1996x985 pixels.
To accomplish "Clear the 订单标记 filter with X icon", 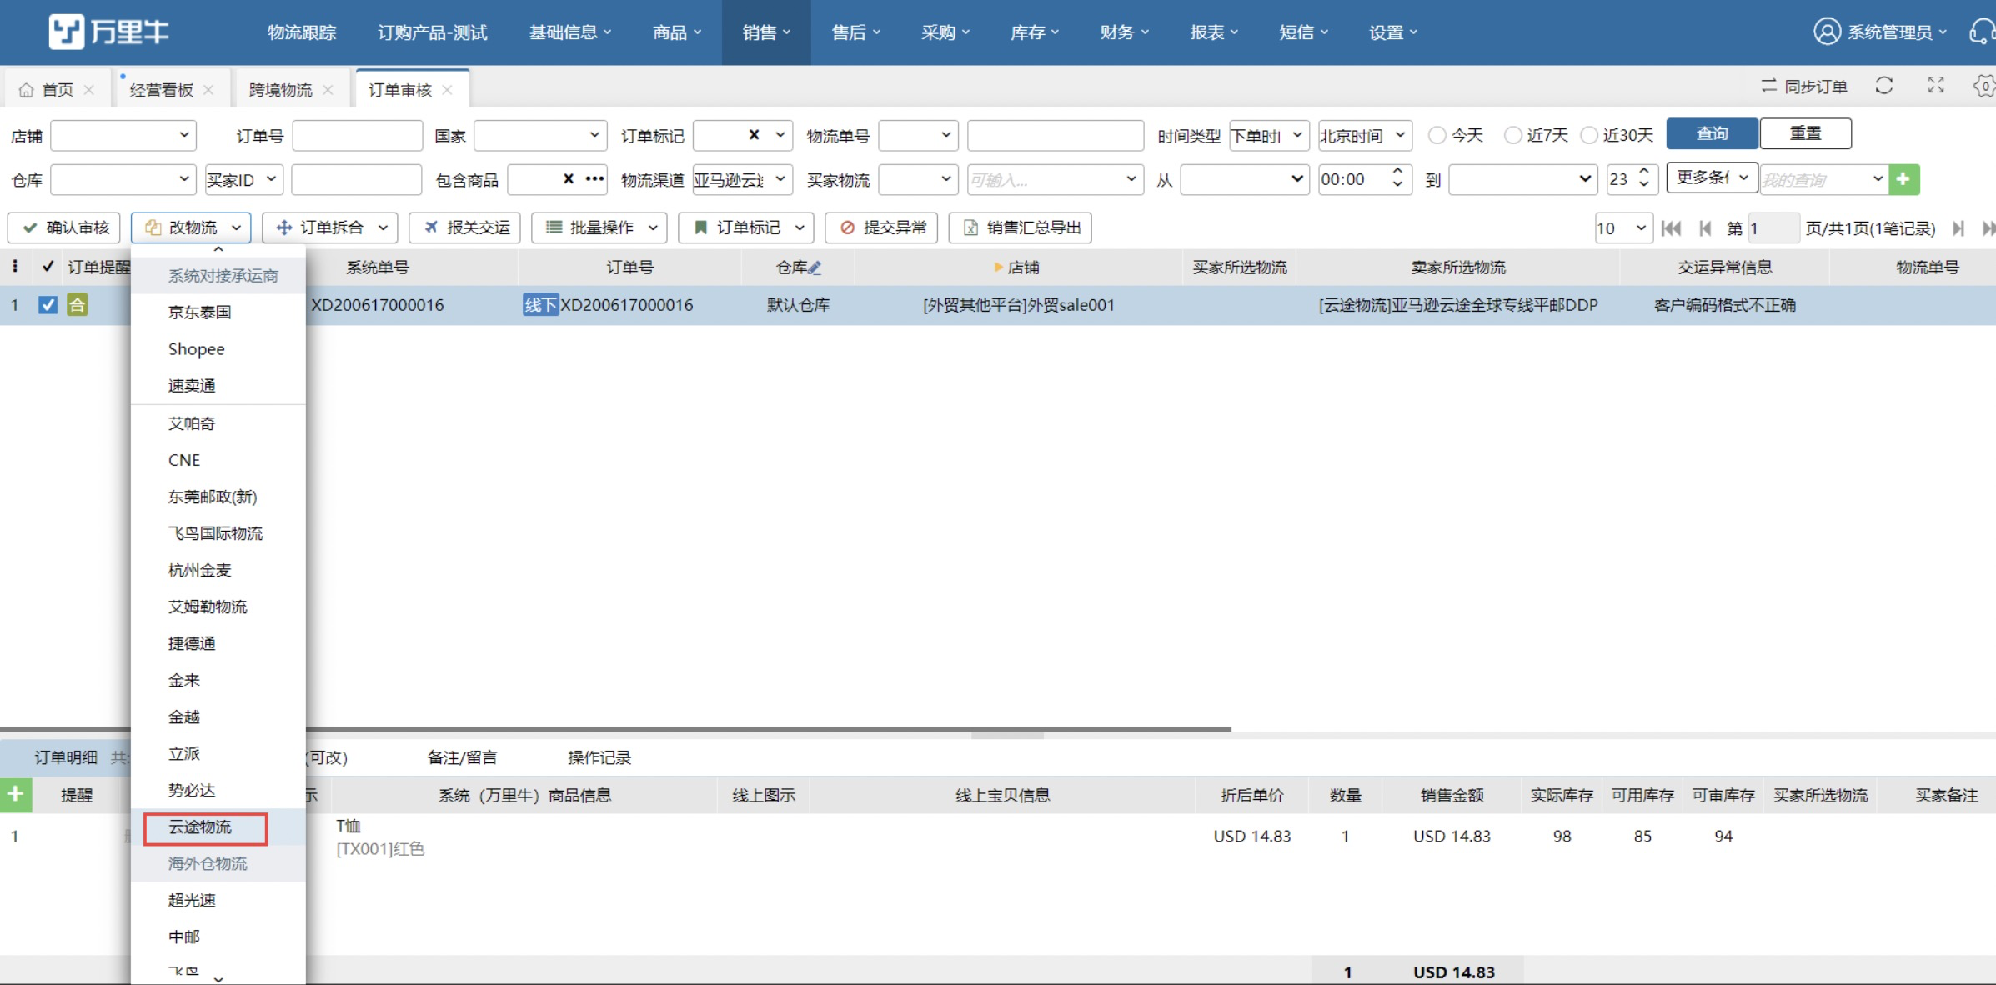I will (x=754, y=134).
